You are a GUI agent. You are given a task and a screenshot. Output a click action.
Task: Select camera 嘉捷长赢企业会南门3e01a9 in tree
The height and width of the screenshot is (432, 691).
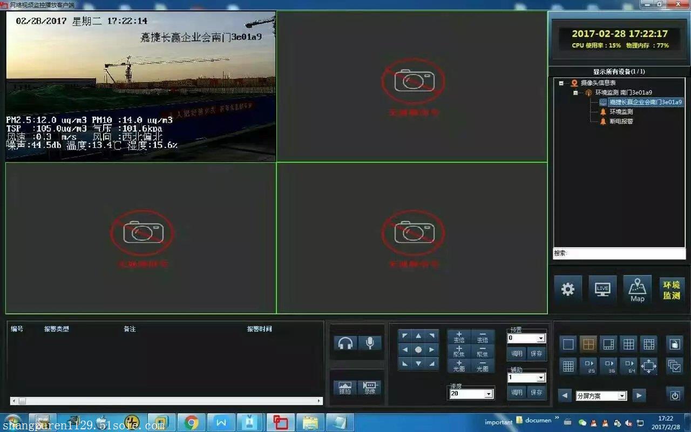646,102
